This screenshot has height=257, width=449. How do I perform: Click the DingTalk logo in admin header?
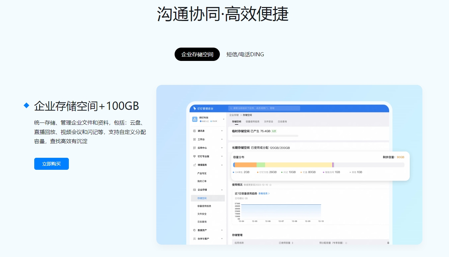click(x=195, y=109)
